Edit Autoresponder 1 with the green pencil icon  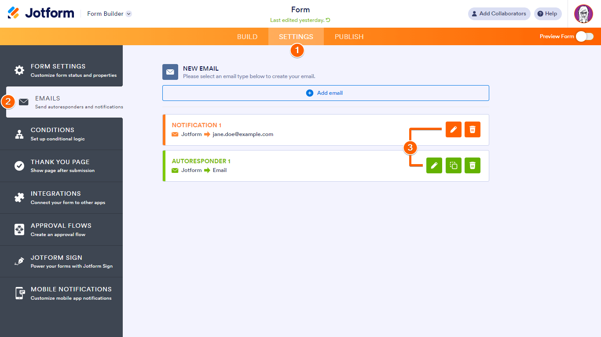(434, 165)
